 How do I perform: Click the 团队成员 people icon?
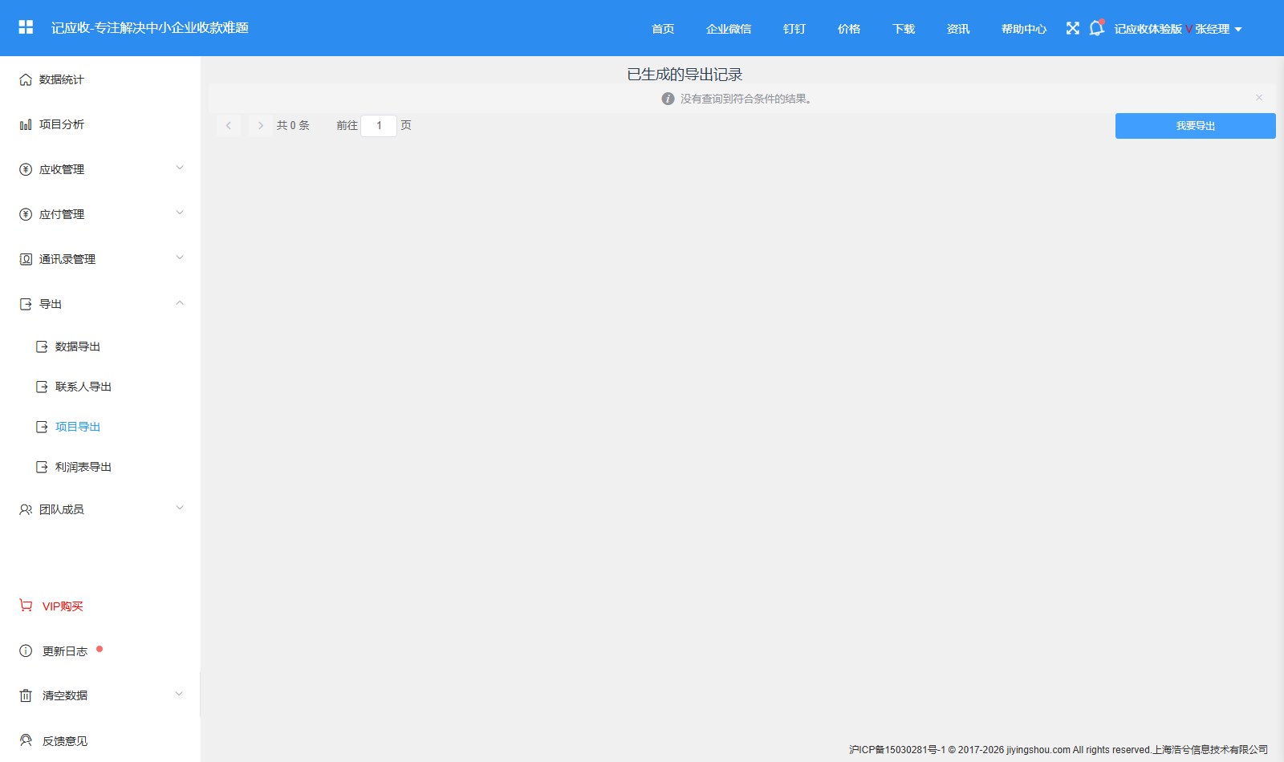[26, 509]
